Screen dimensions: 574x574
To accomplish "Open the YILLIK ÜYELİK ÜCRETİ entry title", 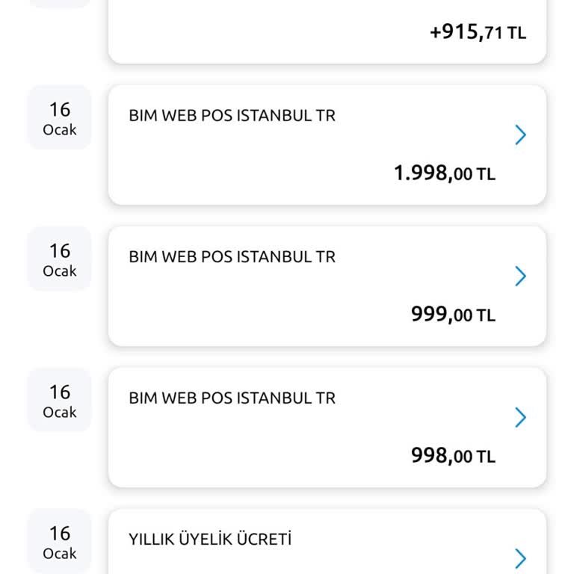I will click(210, 540).
